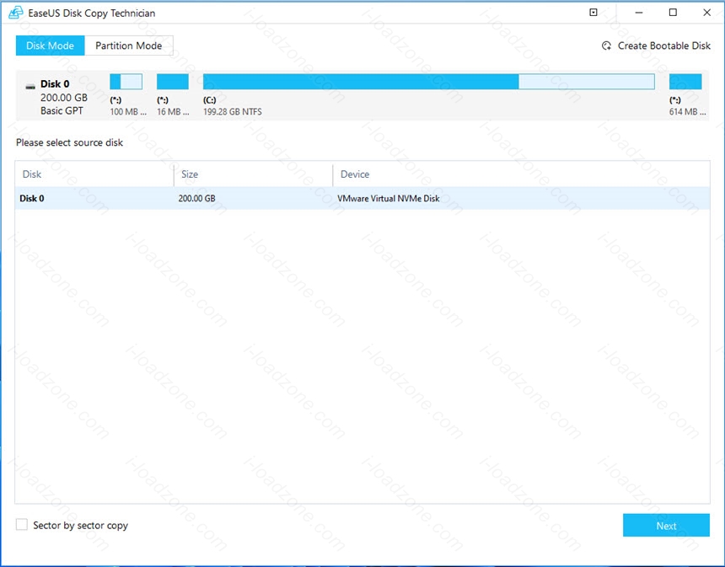Click the Disk 0 drive icon
725x567 pixels.
point(30,86)
